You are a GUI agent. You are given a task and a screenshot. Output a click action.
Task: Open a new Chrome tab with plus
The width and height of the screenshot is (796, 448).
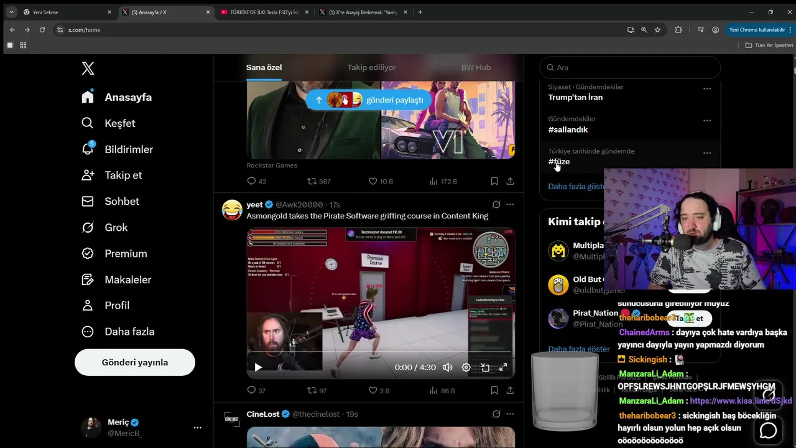tap(420, 12)
